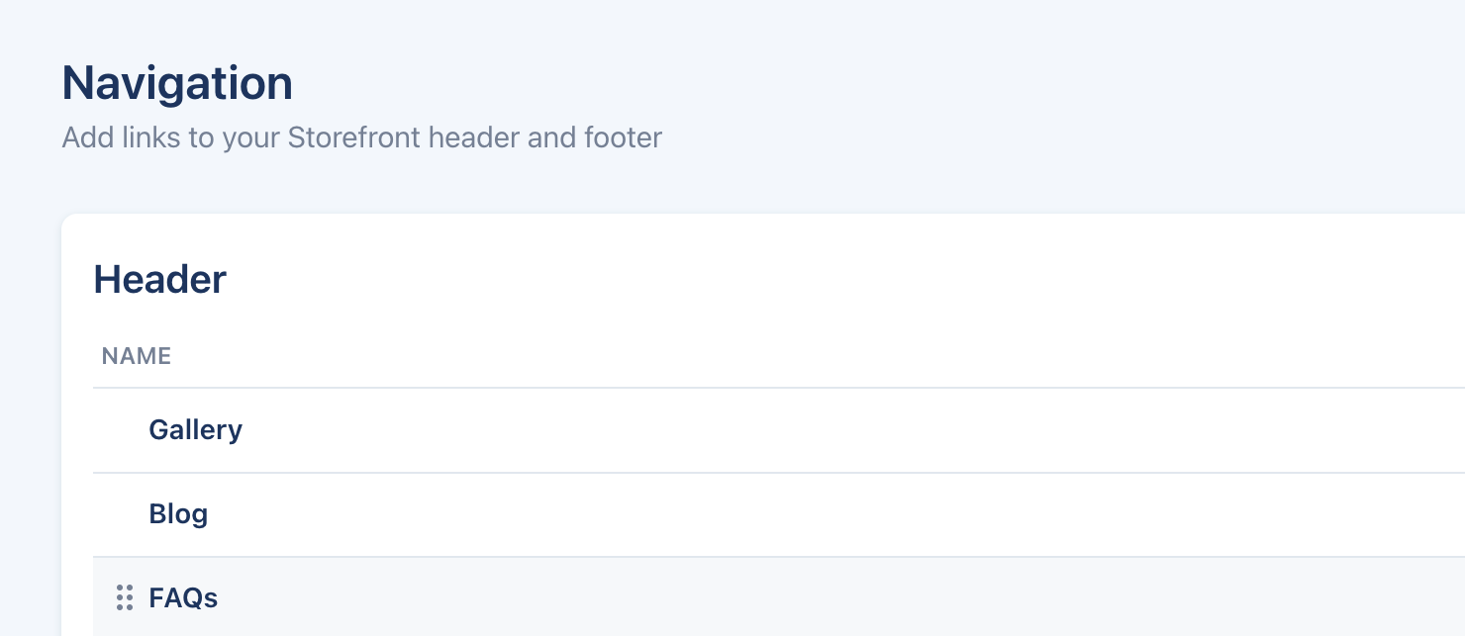
Task: Click the subtitle under the Navigation title
Action: coord(361,136)
